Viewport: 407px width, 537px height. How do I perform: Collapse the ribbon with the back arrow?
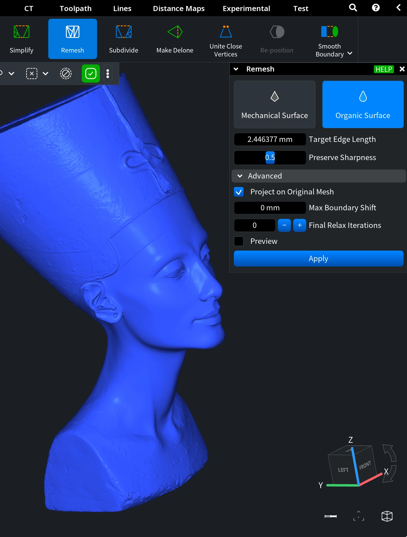(398, 8)
